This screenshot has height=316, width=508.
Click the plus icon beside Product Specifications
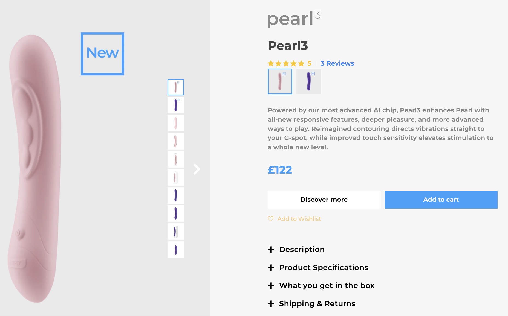click(x=271, y=268)
